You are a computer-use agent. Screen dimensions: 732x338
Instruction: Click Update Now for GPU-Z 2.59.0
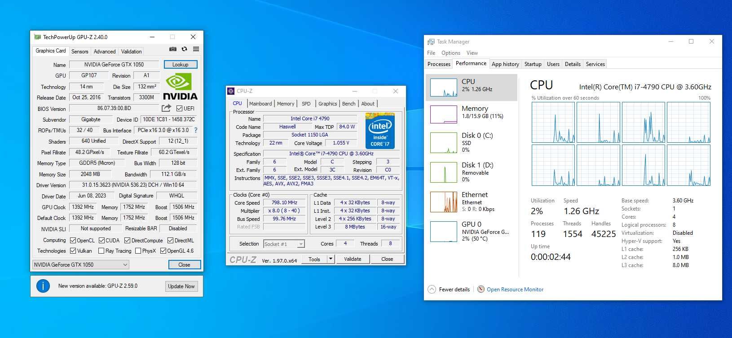click(181, 286)
